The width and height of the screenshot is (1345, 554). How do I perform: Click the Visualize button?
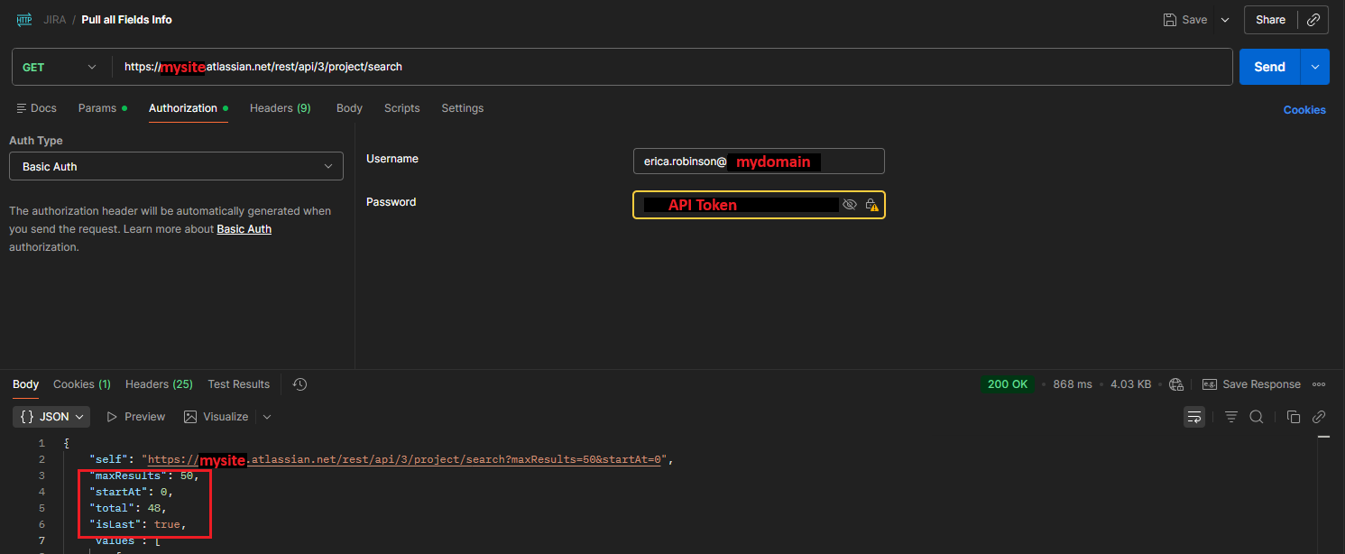point(216,417)
